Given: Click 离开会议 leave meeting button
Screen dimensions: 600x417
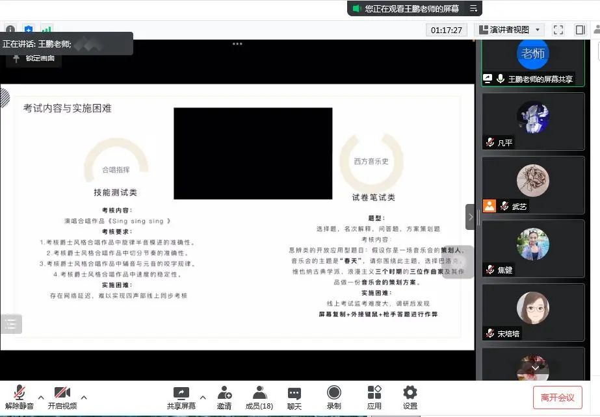Looking at the screenshot, I should (557, 398).
